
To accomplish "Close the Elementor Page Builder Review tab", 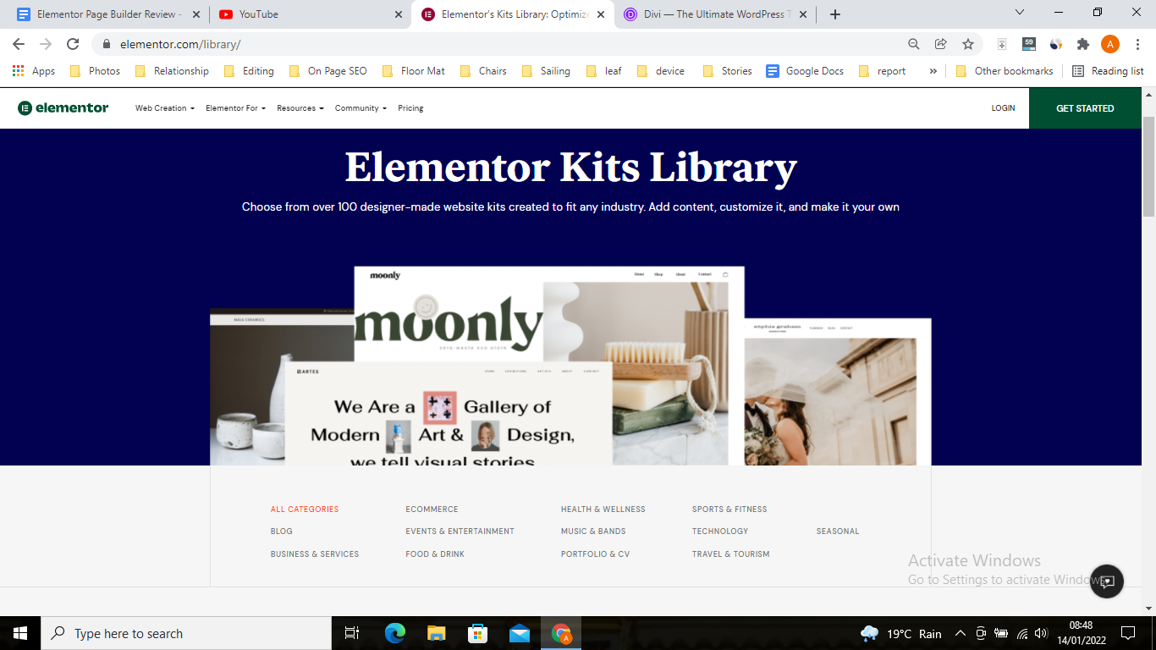I will pos(196,14).
